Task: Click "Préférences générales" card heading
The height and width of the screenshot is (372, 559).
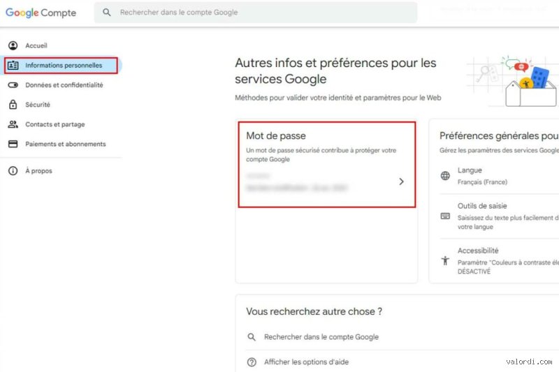Action: 499,135
